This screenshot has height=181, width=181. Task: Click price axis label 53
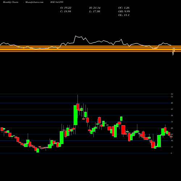172,94
